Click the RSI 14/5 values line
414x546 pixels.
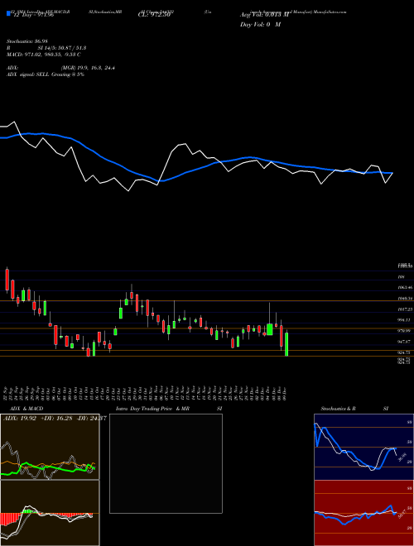pyautogui.click(x=46, y=48)
